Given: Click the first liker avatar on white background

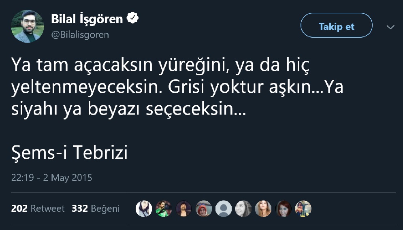Looking at the screenshot, I should pos(144,209).
